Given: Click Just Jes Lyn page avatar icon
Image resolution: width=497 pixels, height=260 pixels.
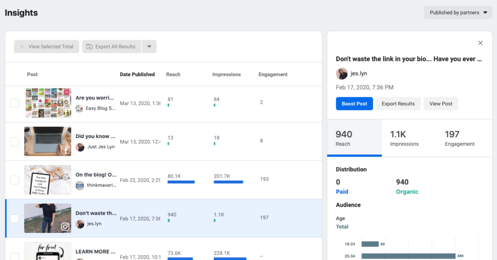Looking at the screenshot, I should point(80,147).
